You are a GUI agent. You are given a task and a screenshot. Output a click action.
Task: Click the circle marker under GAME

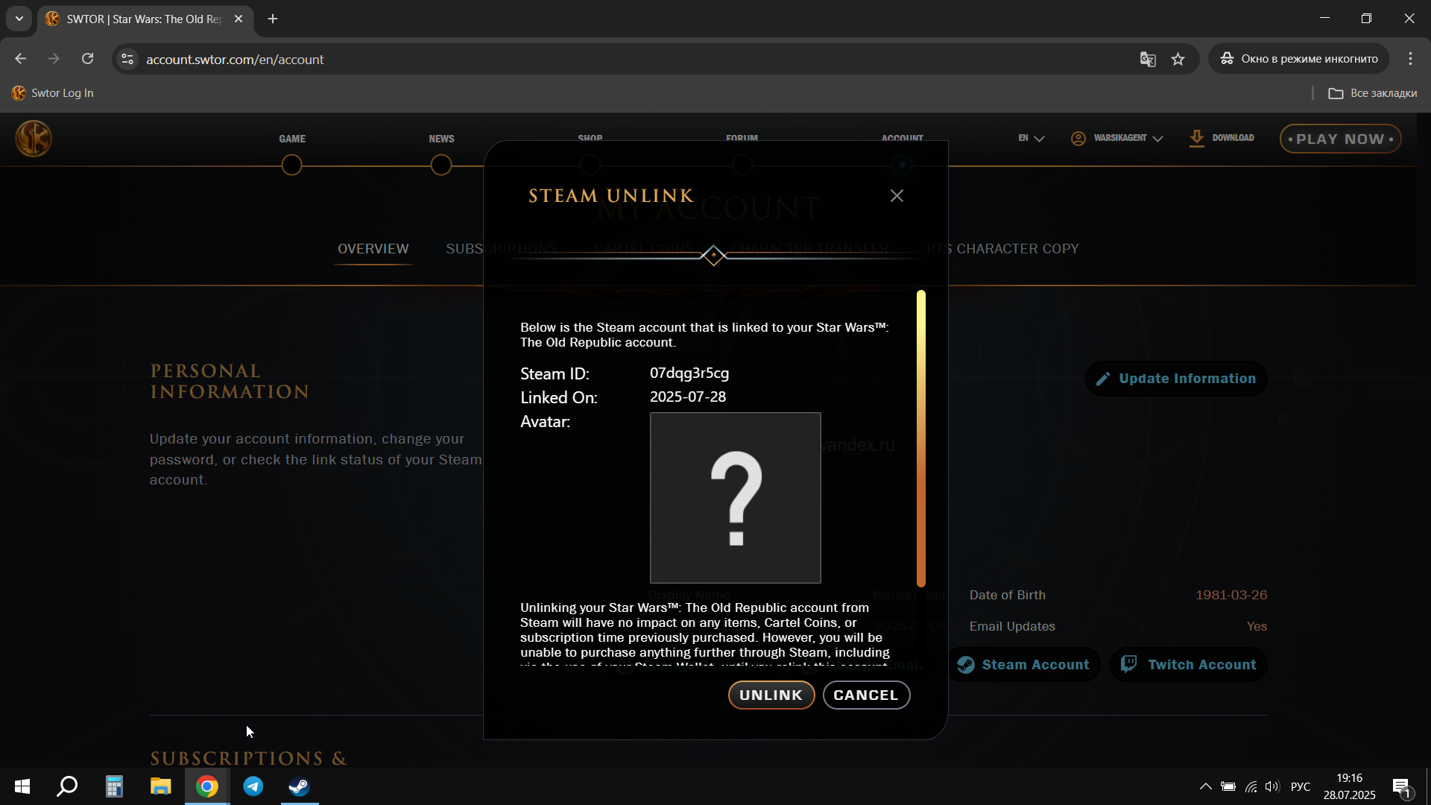click(291, 165)
